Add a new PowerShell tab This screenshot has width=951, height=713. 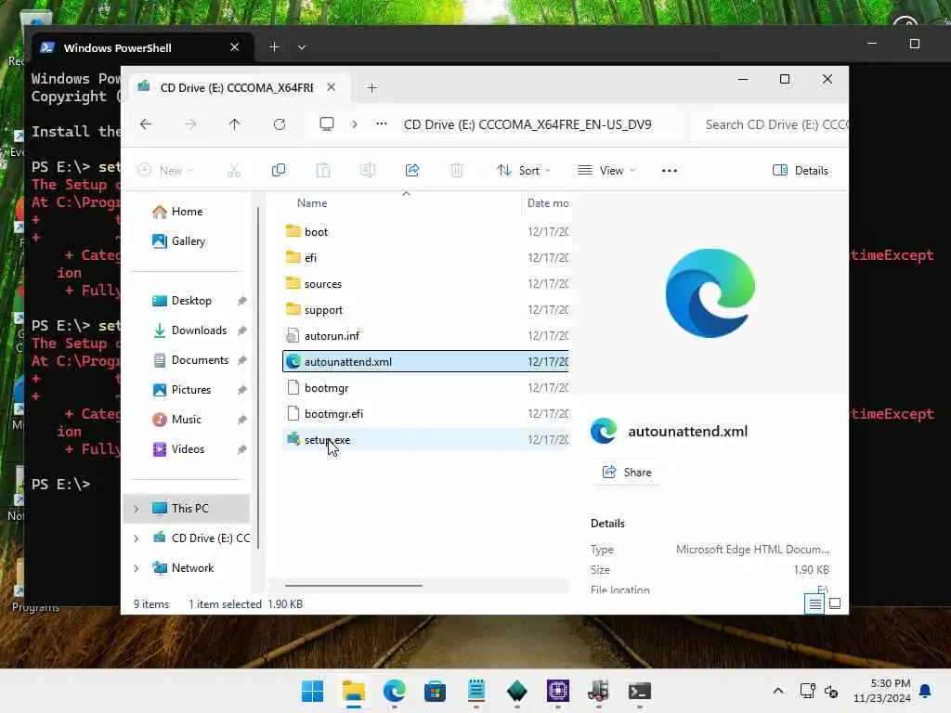click(x=274, y=46)
